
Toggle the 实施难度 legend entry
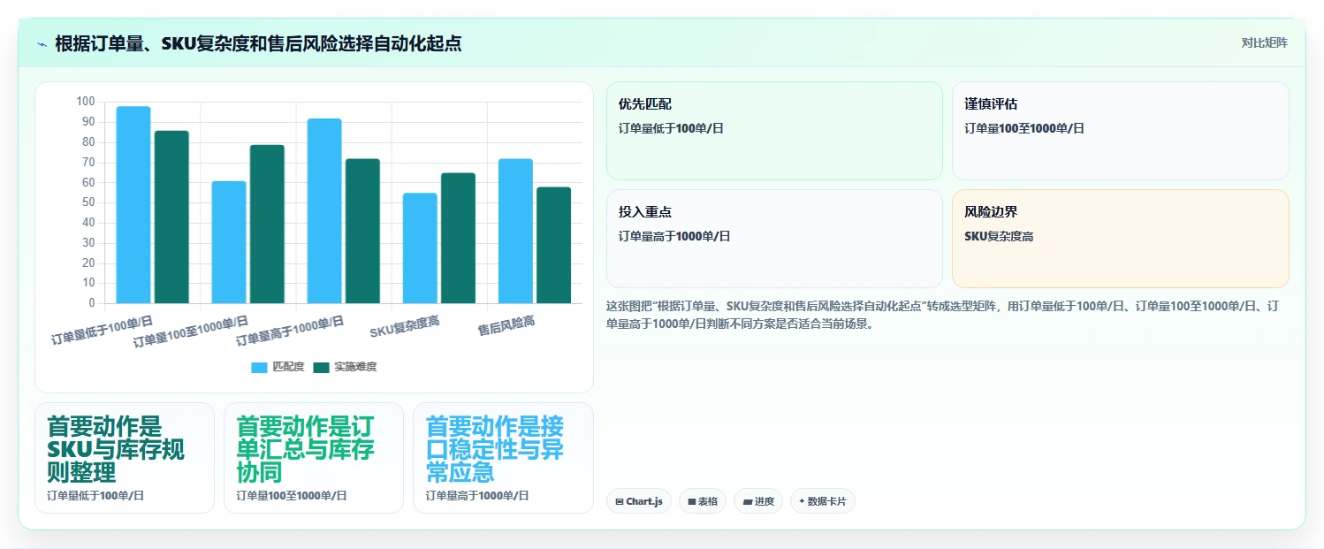(345, 367)
